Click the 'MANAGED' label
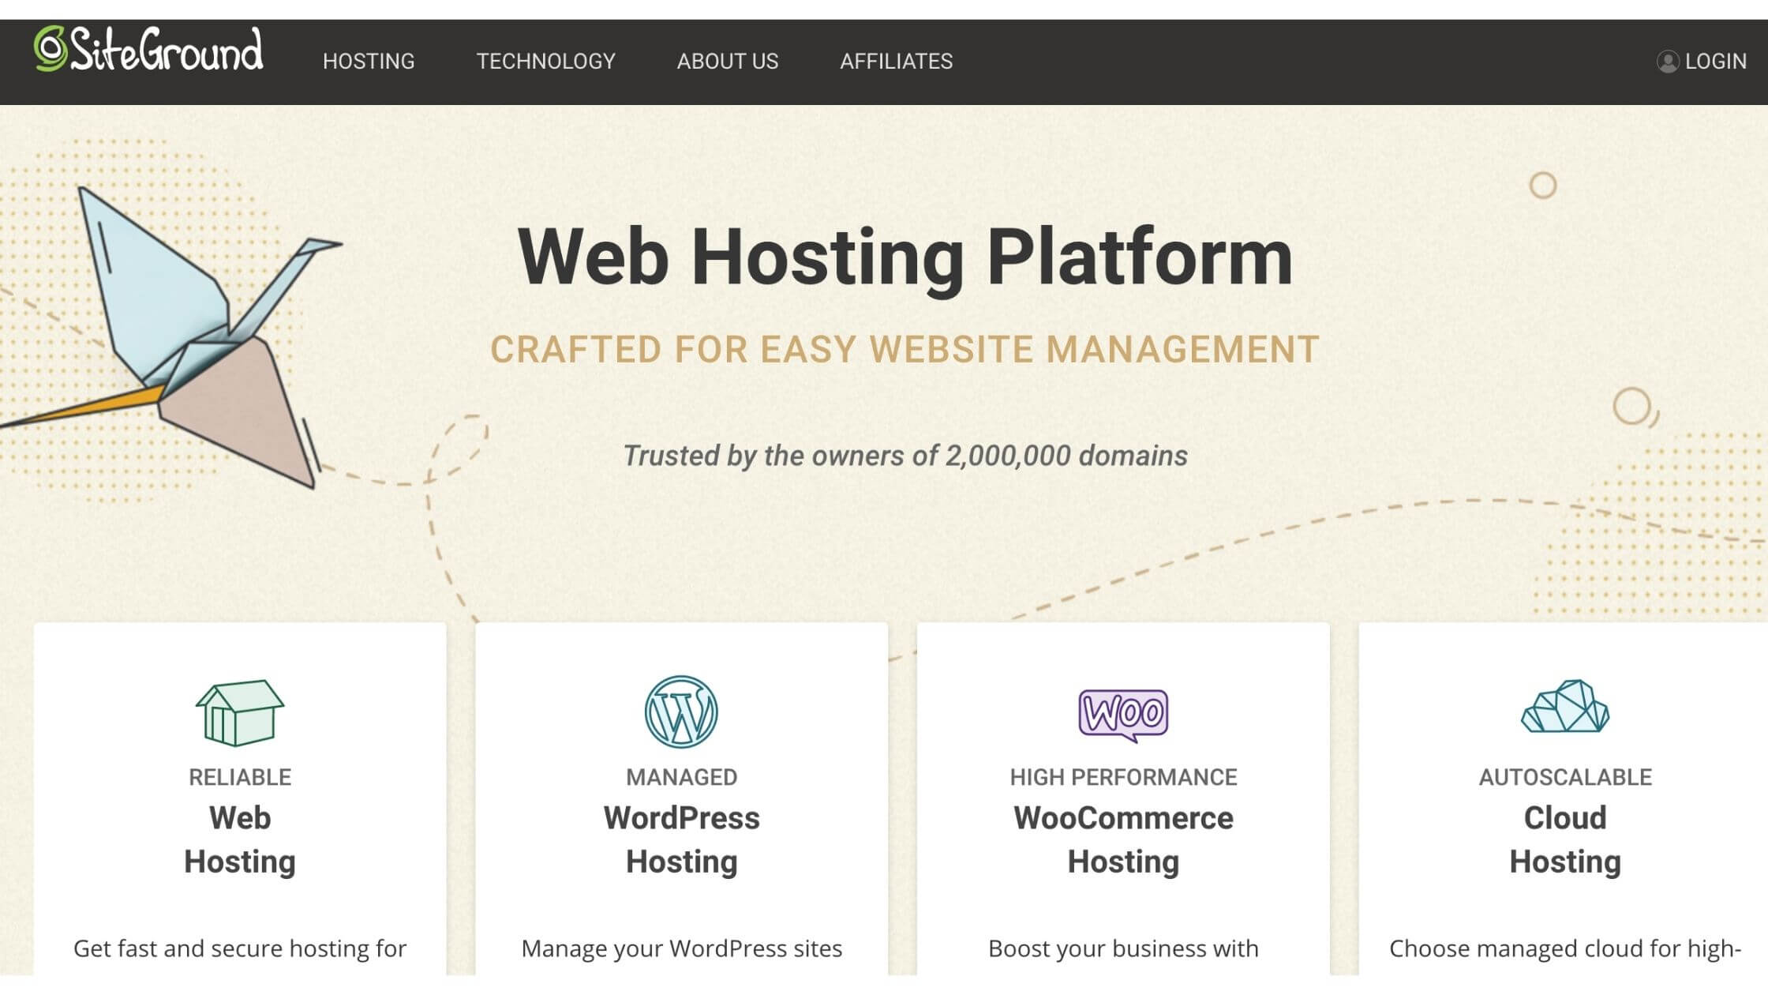This screenshot has width=1768, height=995. point(682,777)
